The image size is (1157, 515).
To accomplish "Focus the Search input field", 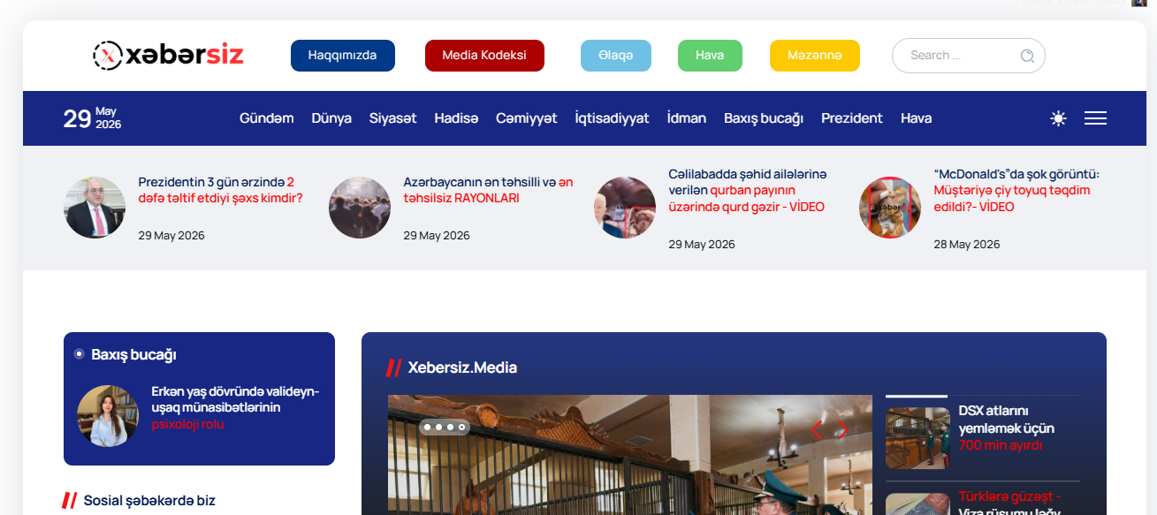I will pos(968,56).
